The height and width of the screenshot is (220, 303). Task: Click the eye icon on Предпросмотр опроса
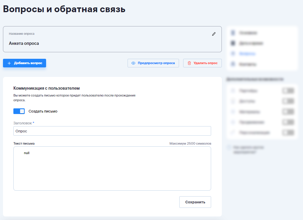(x=134, y=63)
